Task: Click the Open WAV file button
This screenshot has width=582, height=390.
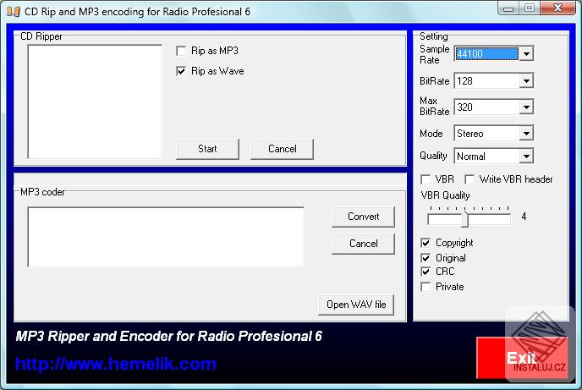Action: point(356,305)
